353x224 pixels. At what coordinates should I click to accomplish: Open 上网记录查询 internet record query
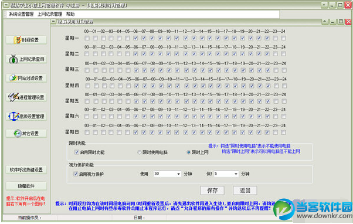click(26, 59)
